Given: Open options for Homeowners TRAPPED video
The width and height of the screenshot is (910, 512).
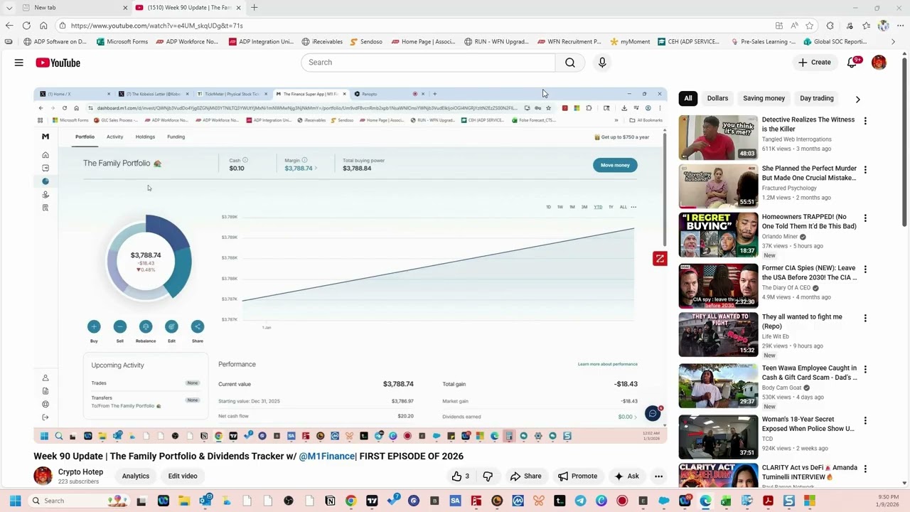Looking at the screenshot, I should [865, 218].
